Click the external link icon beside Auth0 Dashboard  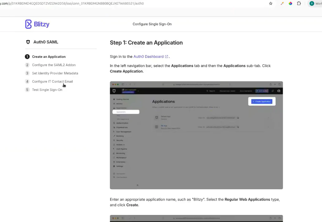[x=167, y=57]
